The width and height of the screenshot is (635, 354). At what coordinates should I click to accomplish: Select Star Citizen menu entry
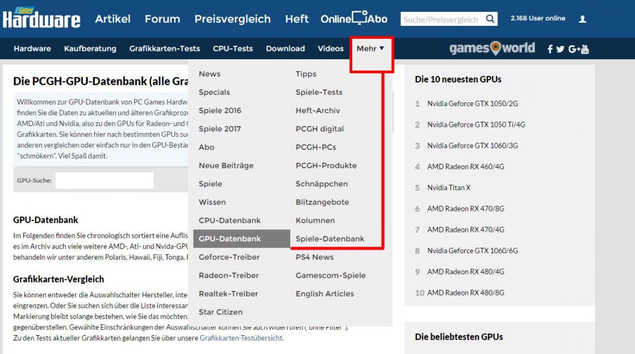221,312
